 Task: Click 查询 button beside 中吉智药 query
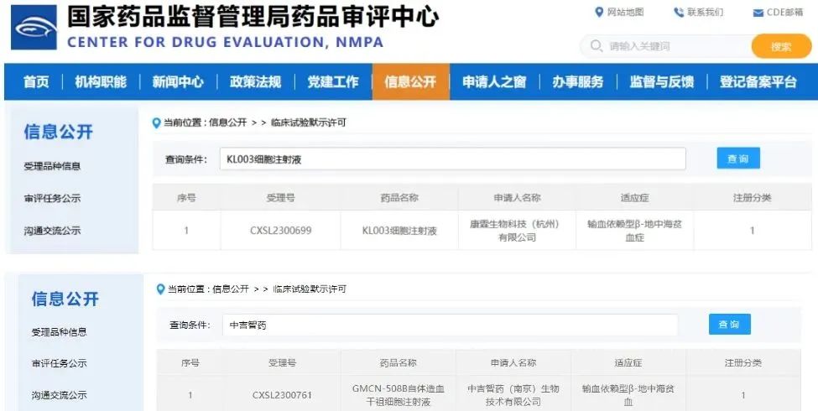coord(729,325)
